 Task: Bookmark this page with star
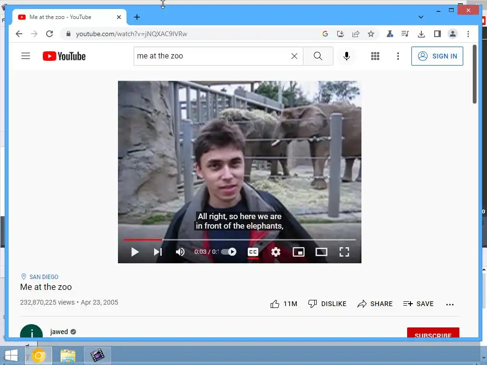(371, 34)
